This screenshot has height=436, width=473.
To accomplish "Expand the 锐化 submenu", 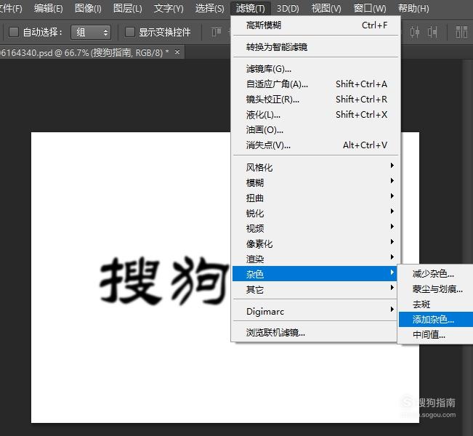I will (x=316, y=213).
